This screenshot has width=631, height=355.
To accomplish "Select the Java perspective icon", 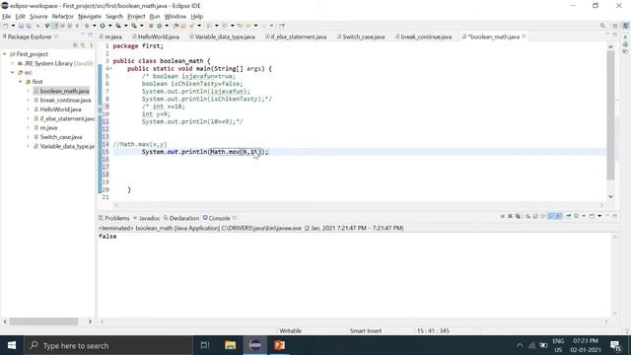I will click(x=626, y=26).
